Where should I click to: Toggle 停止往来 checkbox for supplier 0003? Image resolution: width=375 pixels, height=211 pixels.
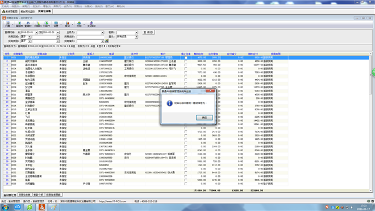186,65
